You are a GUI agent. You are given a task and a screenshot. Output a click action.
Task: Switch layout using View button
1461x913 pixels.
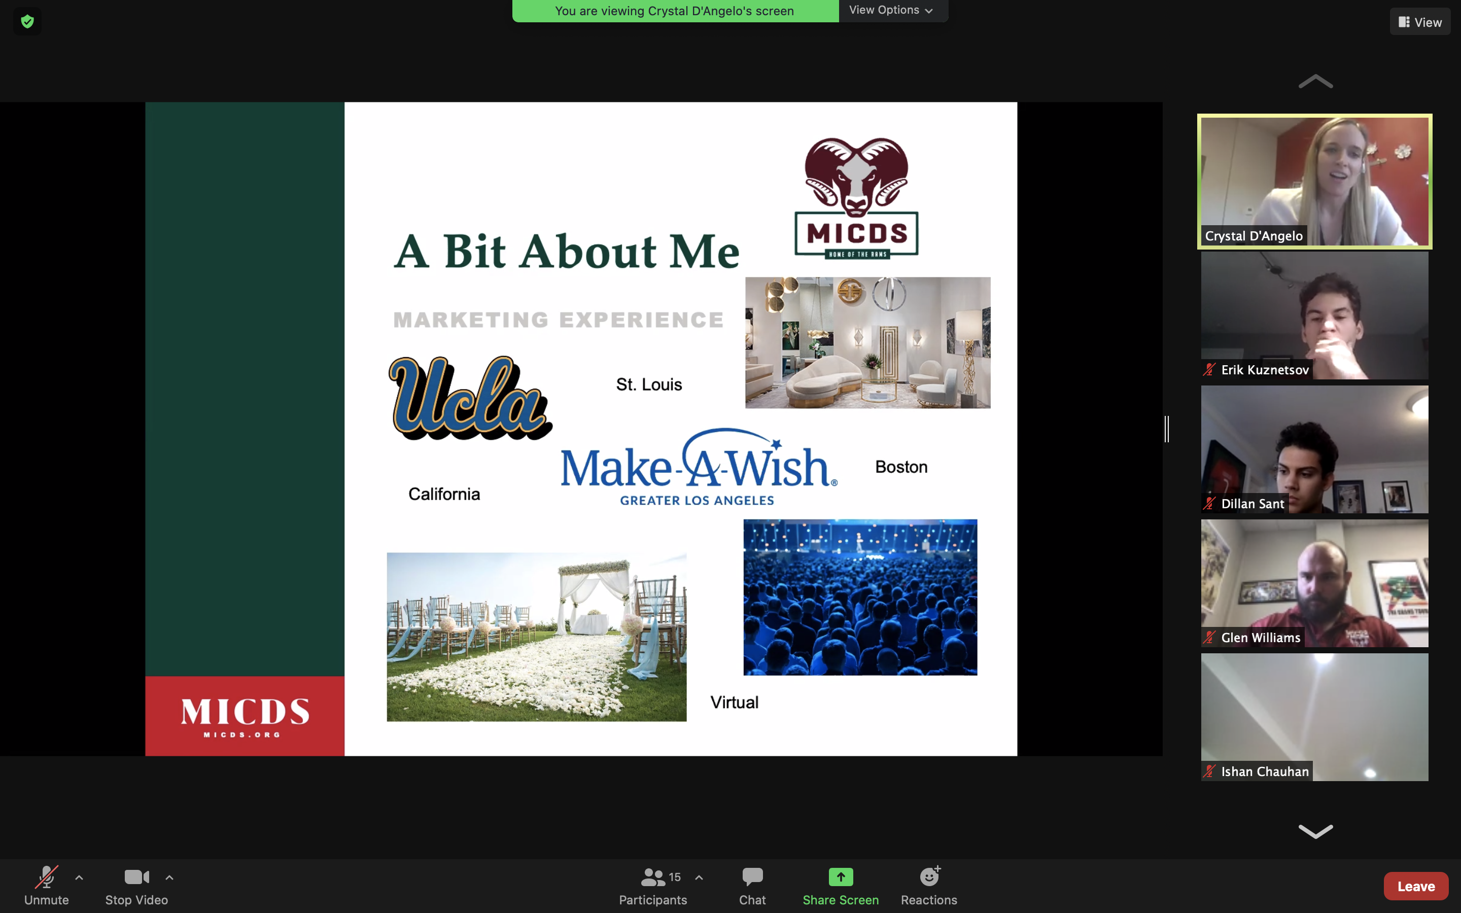[x=1419, y=22]
